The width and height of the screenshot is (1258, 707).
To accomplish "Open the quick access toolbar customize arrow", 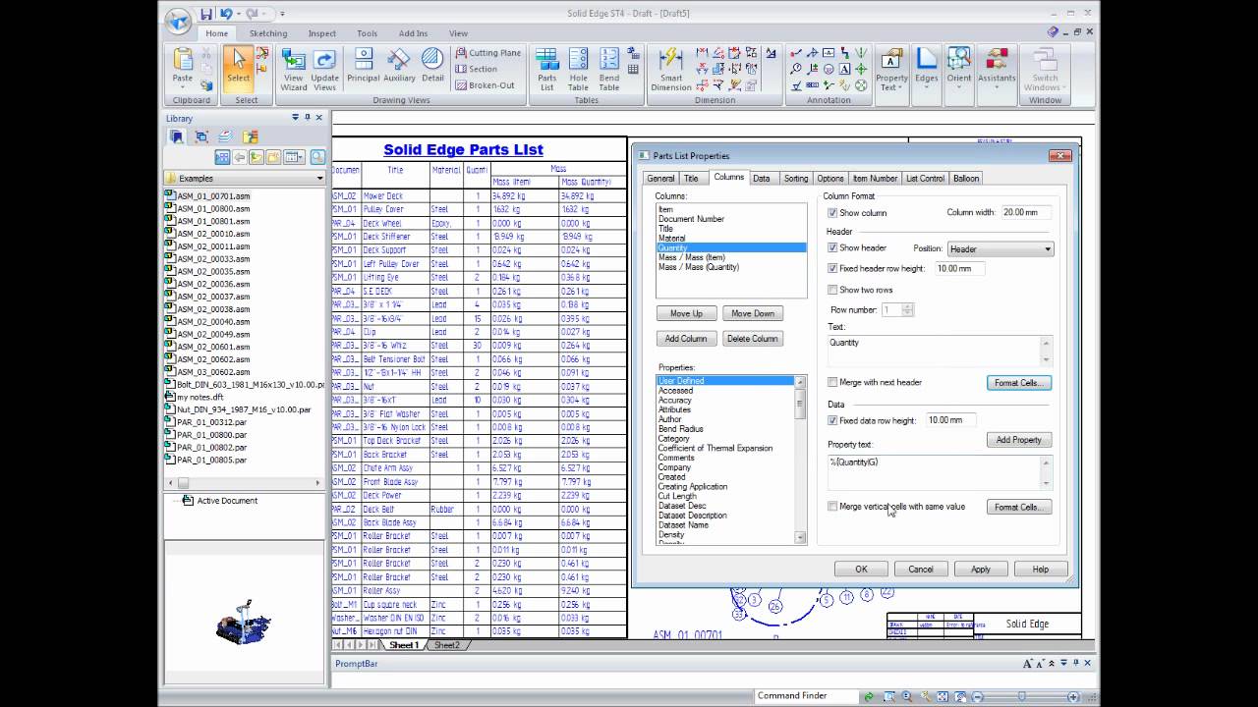I will pyautogui.click(x=282, y=14).
